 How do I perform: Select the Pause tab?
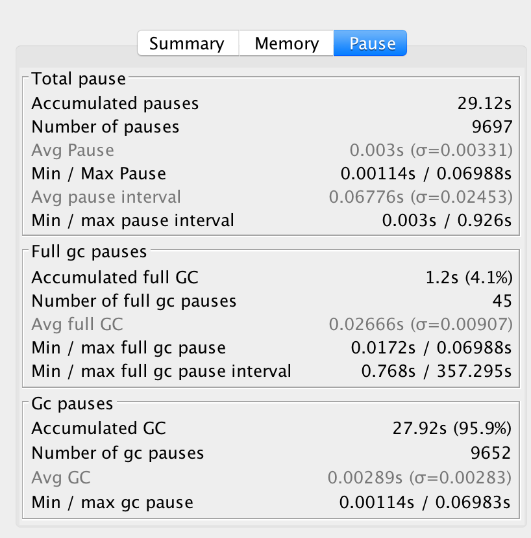[372, 44]
